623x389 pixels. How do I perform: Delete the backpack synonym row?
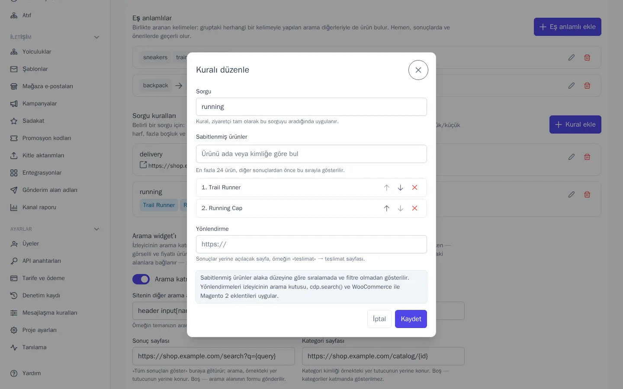pyautogui.click(x=587, y=86)
